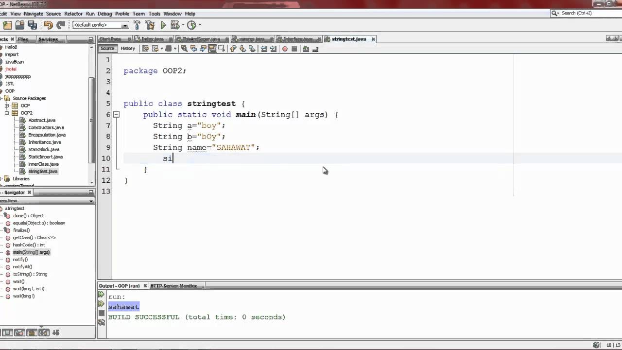Click the Stop Macro Recording icon
This screenshot has height=350, width=622.
(x=294, y=49)
